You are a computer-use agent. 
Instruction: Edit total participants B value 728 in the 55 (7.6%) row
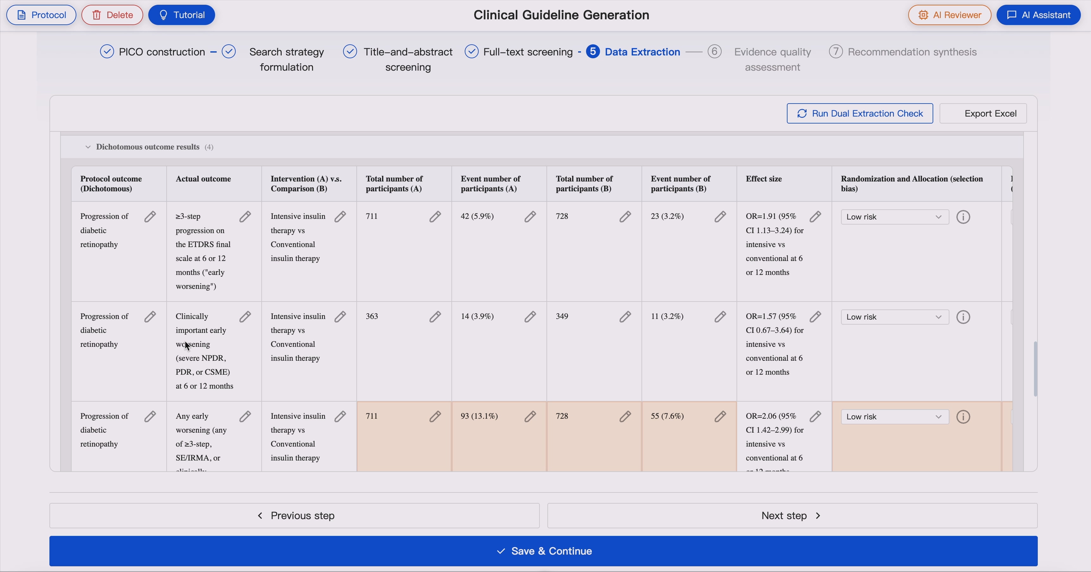[x=625, y=416]
